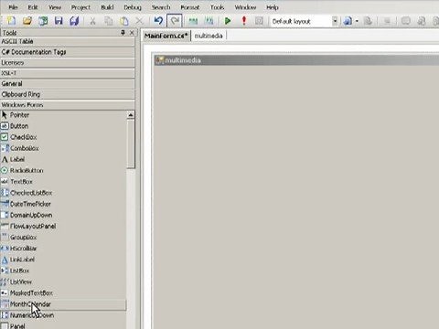Click the multimedia form title bar
Viewport: 439px width, 329px height.
tap(296, 60)
